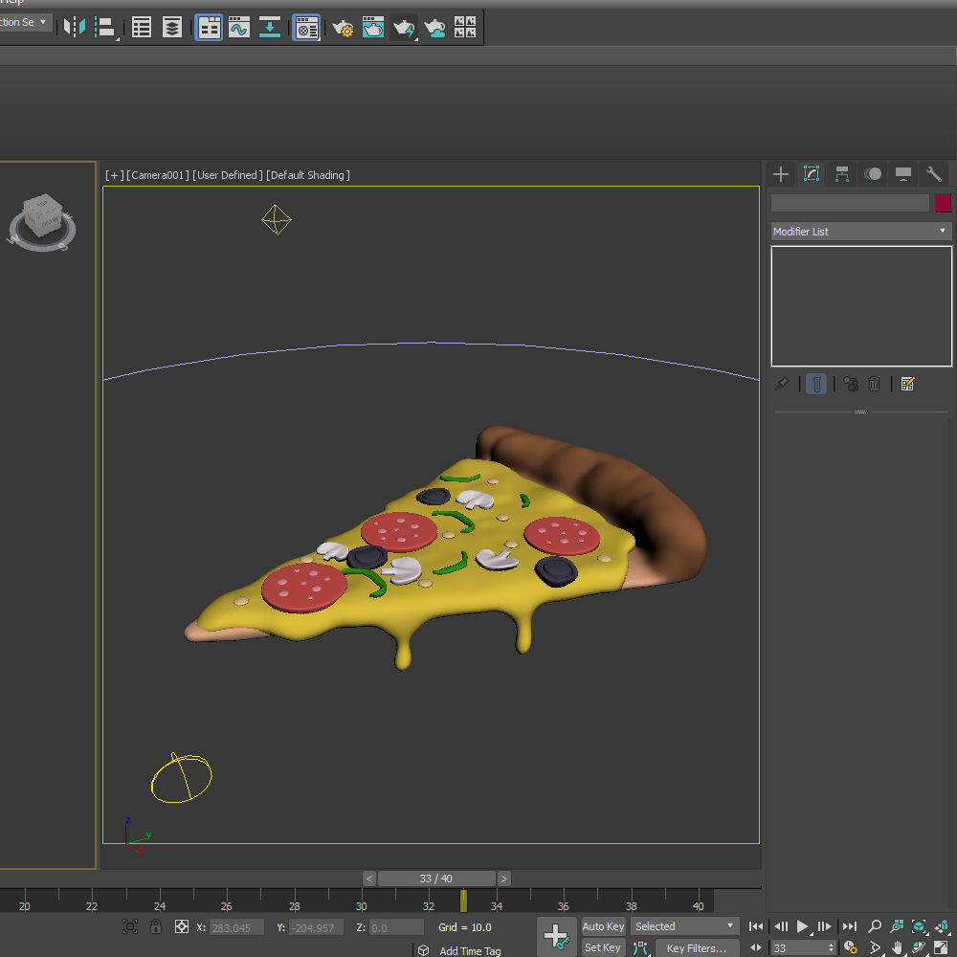Step time slider forward one frame
This screenshot has width=957, height=957.
click(504, 879)
